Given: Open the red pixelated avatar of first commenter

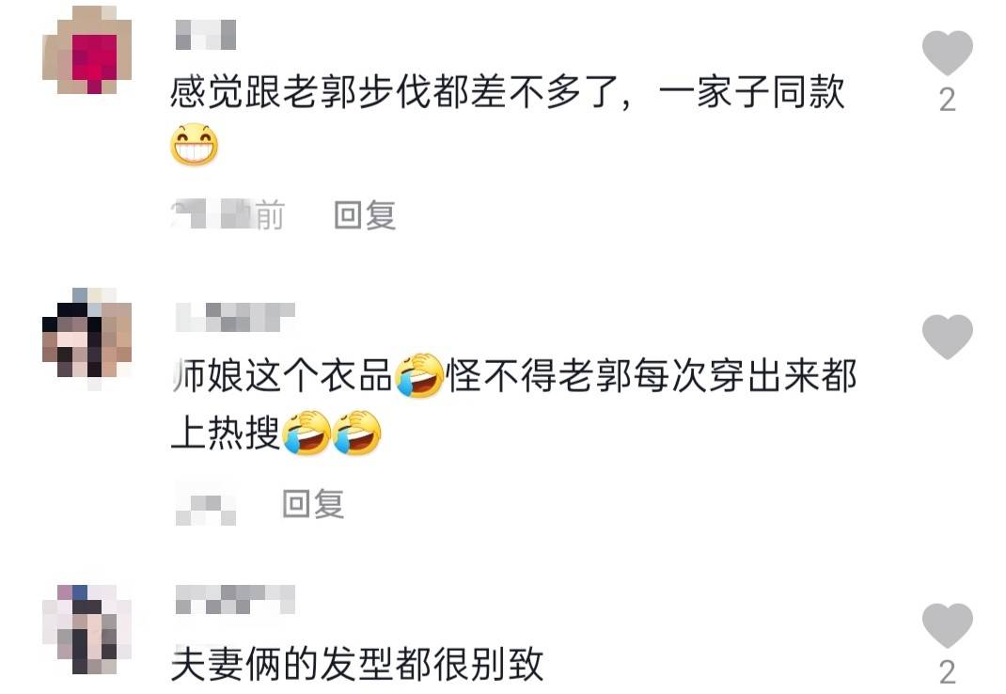Looking at the screenshot, I should coord(87,50).
